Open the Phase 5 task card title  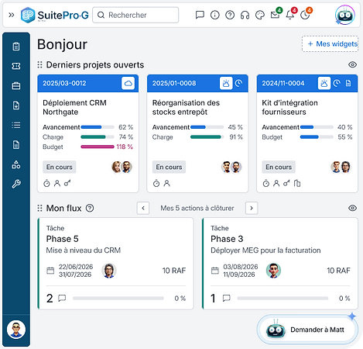(x=62, y=239)
